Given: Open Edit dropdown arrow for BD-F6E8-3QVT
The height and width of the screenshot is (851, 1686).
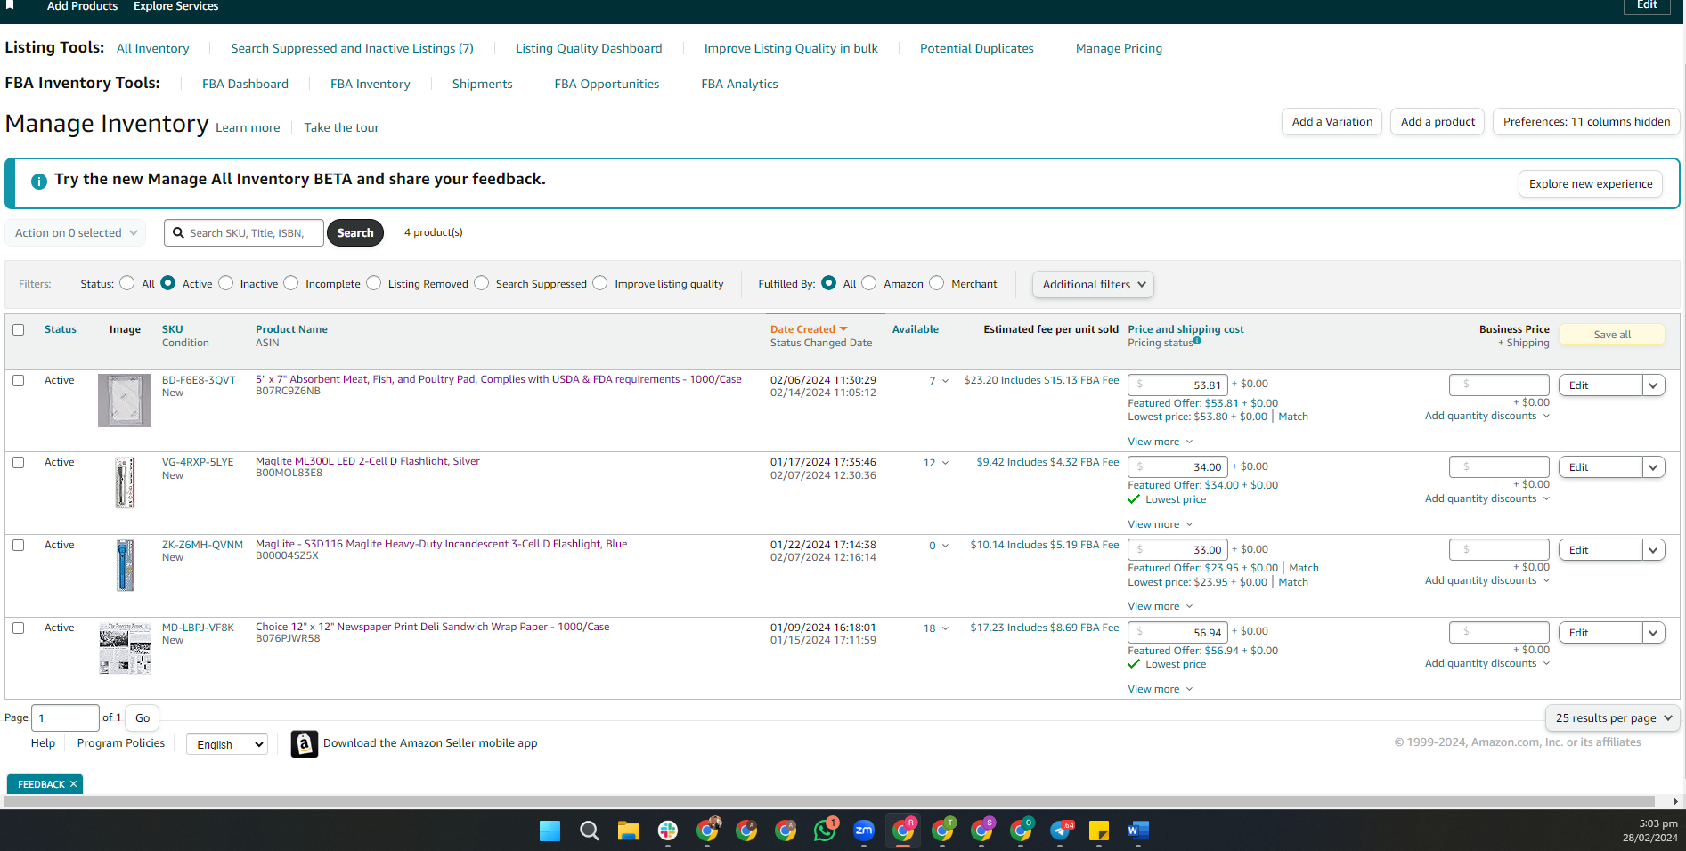Looking at the screenshot, I should (1654, 385).
